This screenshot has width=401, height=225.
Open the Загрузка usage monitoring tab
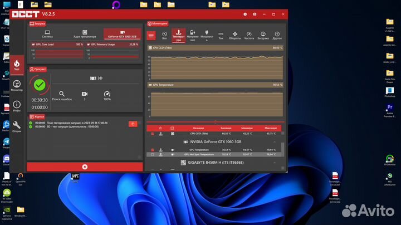pos(263,36)
